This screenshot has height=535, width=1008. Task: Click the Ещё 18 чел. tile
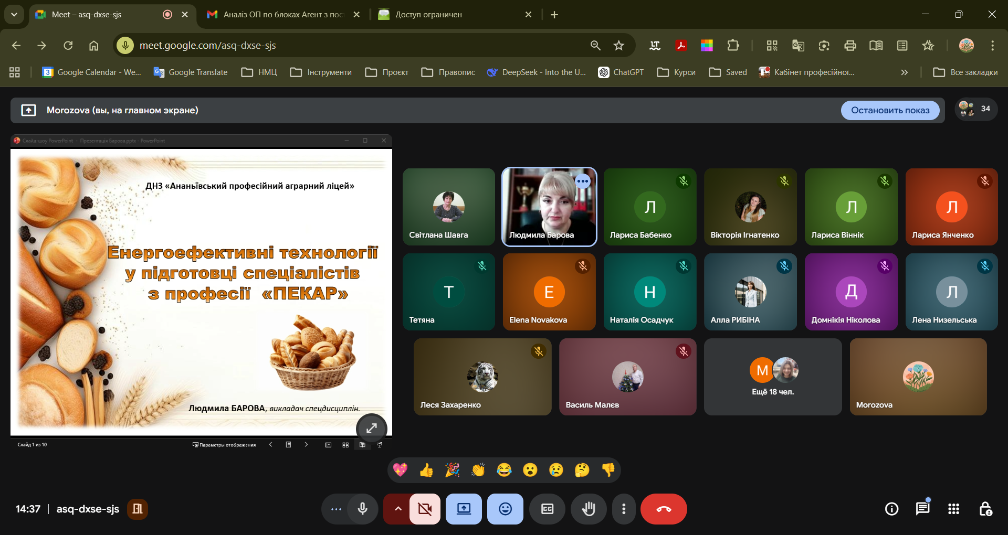pyautogui.click(x=772, y=377)
